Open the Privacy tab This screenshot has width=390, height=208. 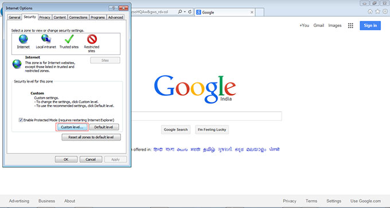[45, 17]
